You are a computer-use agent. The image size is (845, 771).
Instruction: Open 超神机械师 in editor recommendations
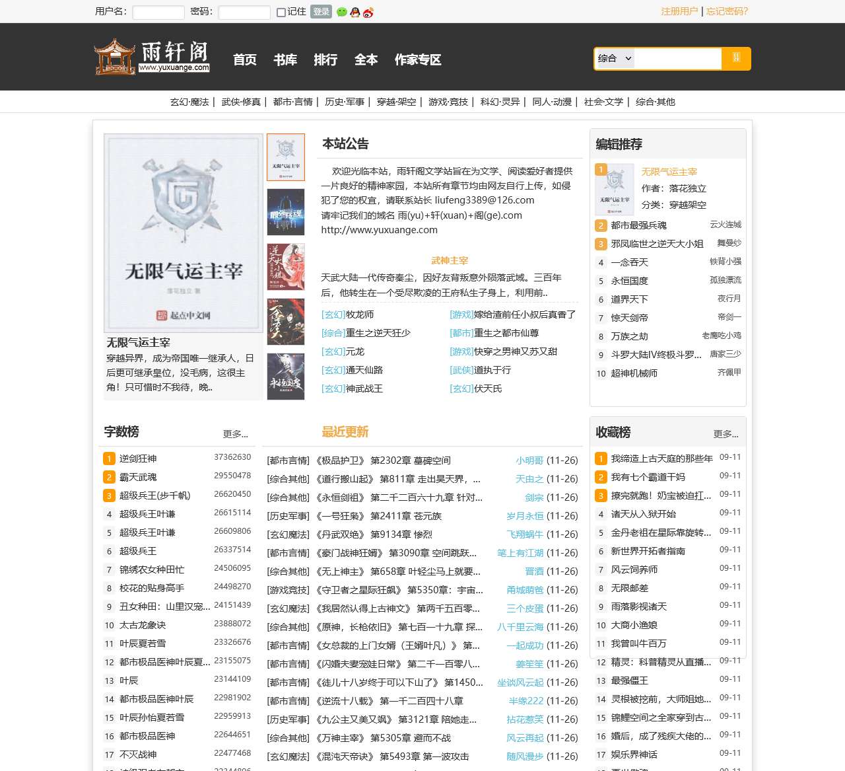click(x=634, y=373)
